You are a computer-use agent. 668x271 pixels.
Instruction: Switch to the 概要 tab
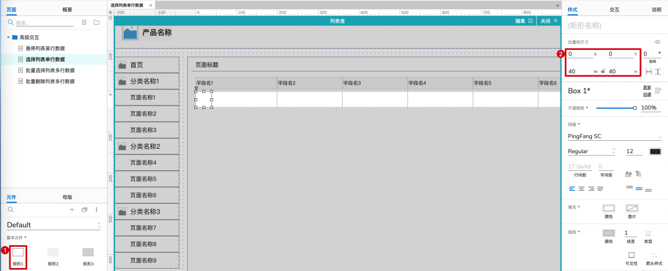pyautogui.click(x=67, y=9)
